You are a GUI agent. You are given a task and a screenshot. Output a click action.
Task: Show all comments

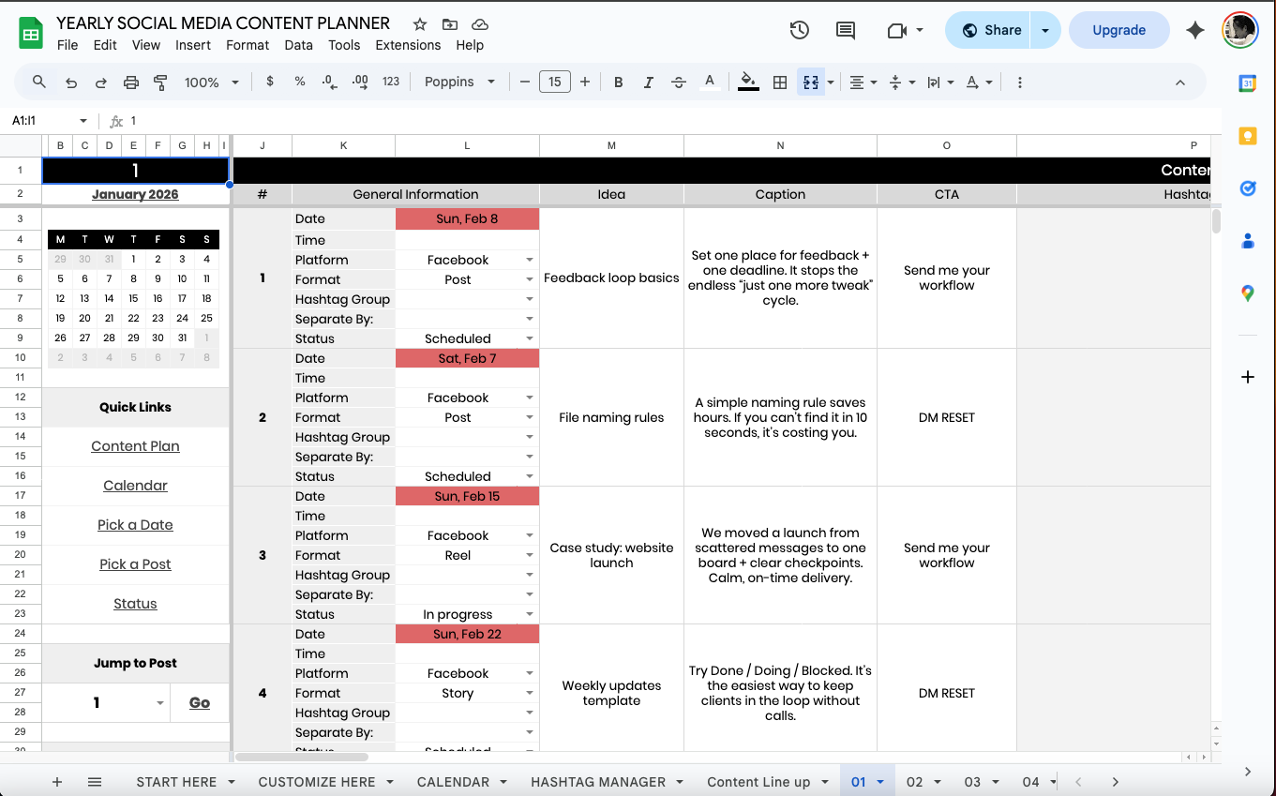pyautogui.click(x=845, y=30)
